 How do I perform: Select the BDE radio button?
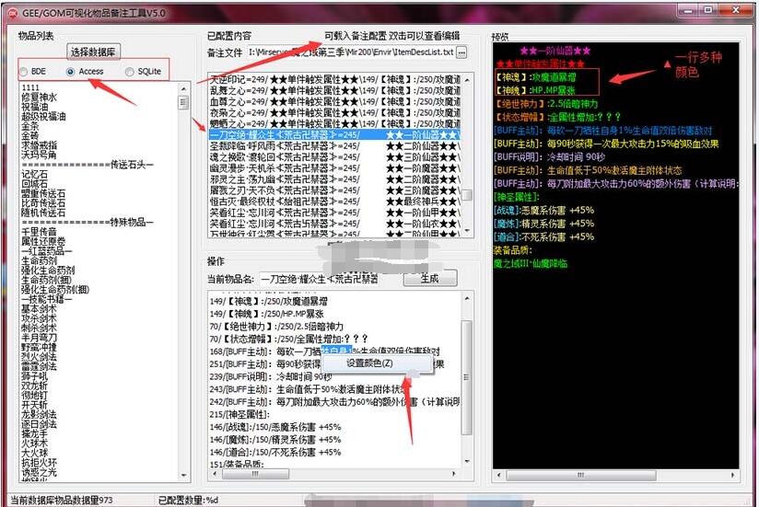[25, 71]
